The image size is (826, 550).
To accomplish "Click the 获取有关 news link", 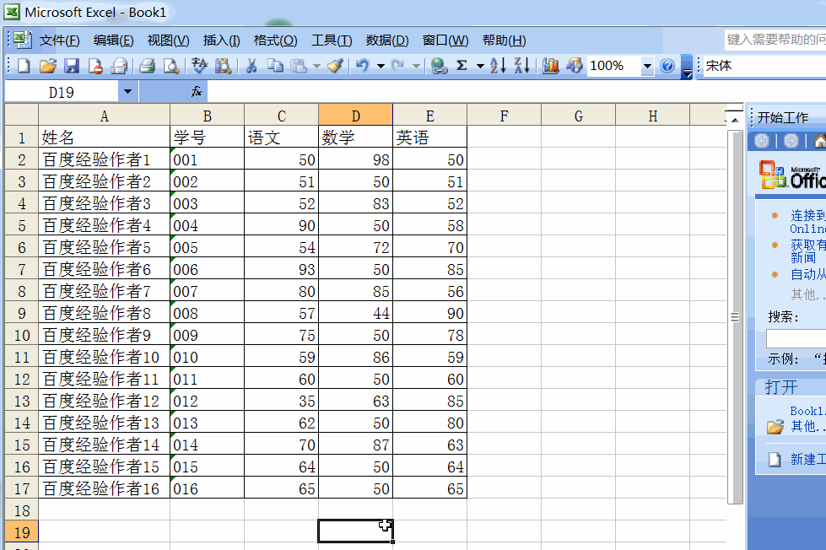I will (x=807, y=251).
